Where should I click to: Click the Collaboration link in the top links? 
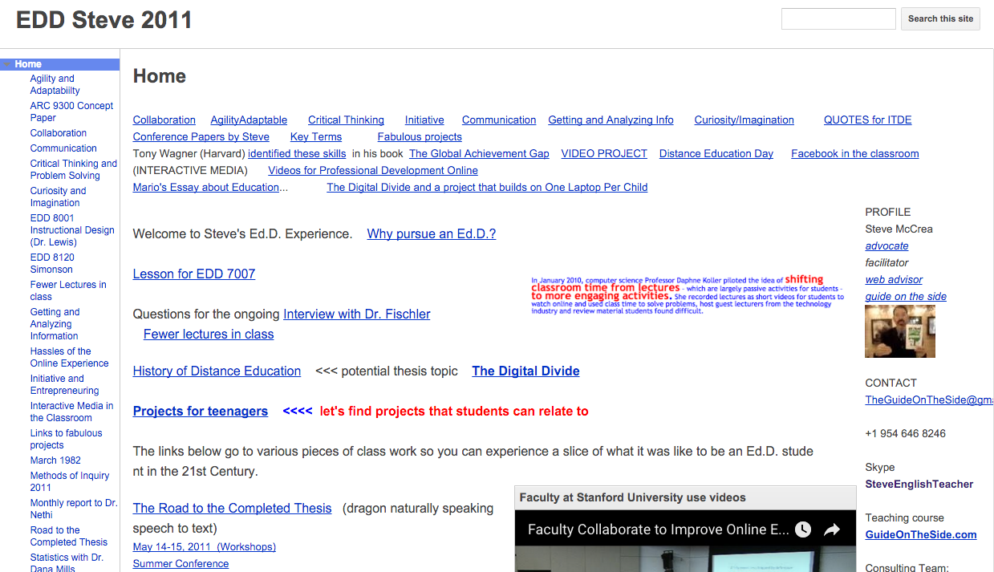click(164, 120)
